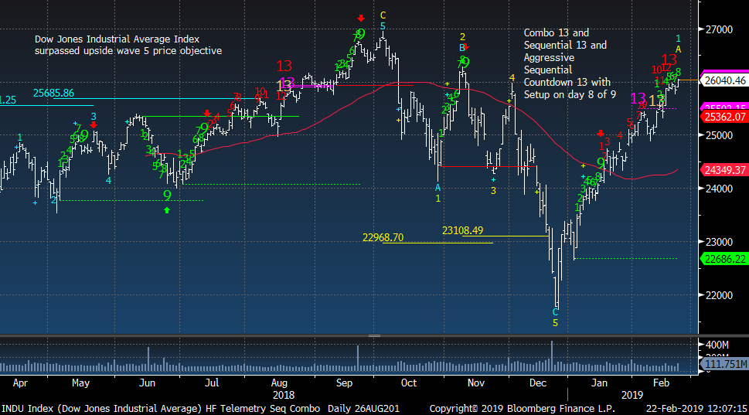Click the red down arrow above September peak
749x415 pixels.
361,18
